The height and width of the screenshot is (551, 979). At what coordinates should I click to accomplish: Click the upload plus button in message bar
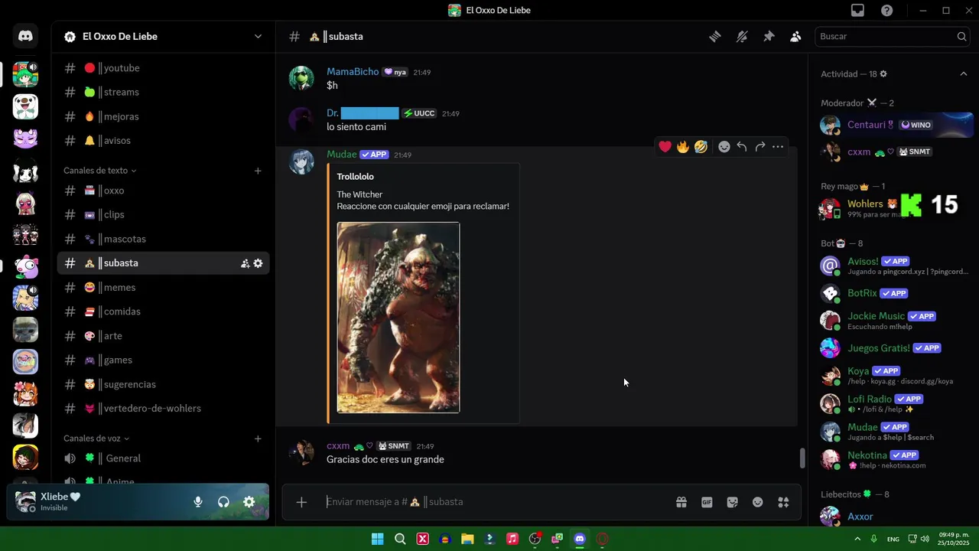coord(301,502)
